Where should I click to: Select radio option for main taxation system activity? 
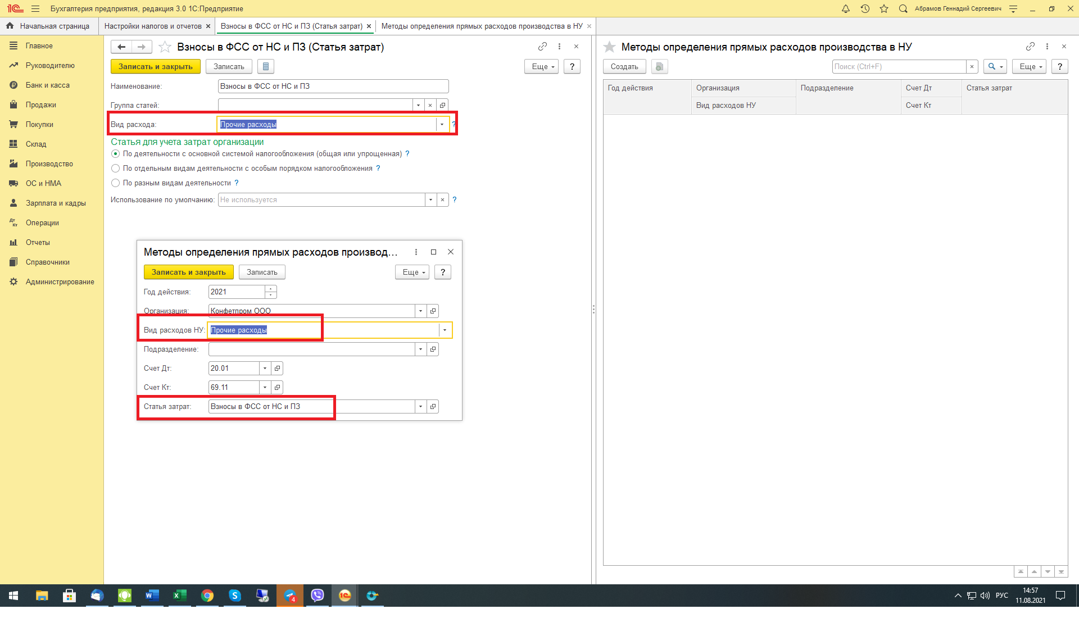point(116,154)
